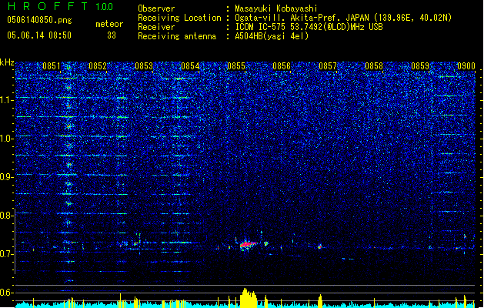Select the filename 0506140850.png
This screenshot has width=484, height=308.
tap(39, 20)
